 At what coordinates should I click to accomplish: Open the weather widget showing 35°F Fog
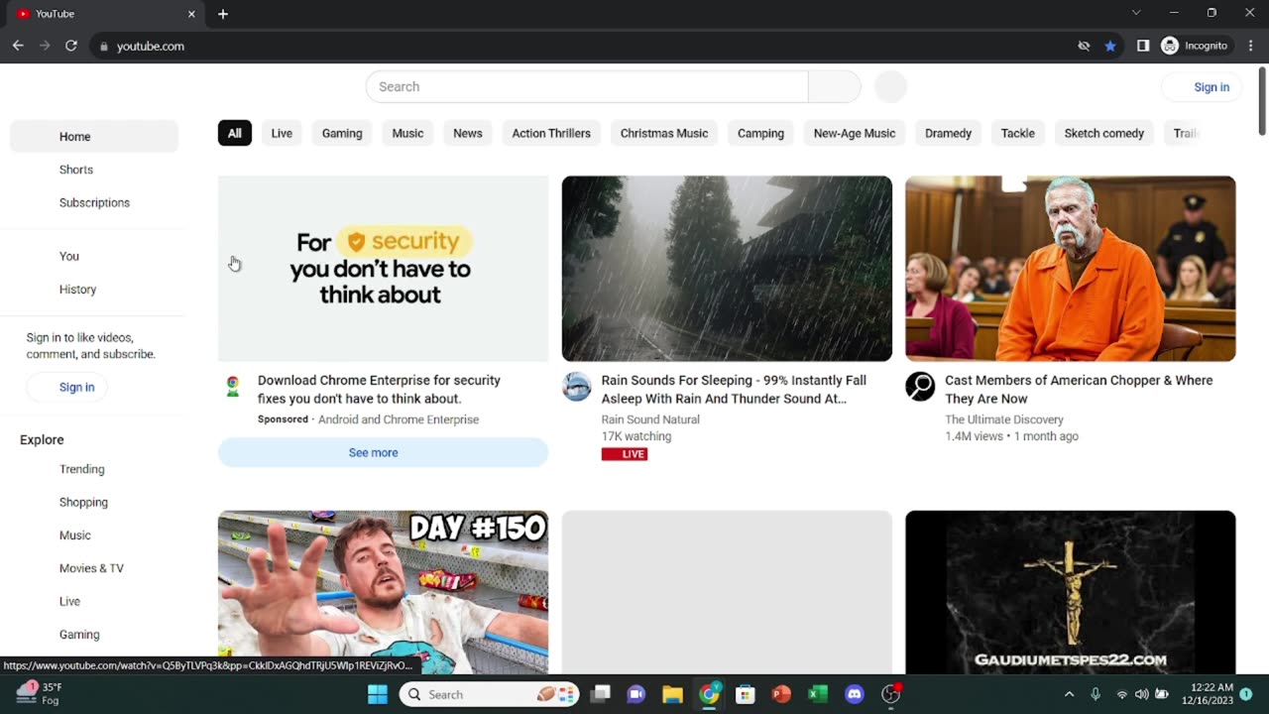click(x=40, y=693)
